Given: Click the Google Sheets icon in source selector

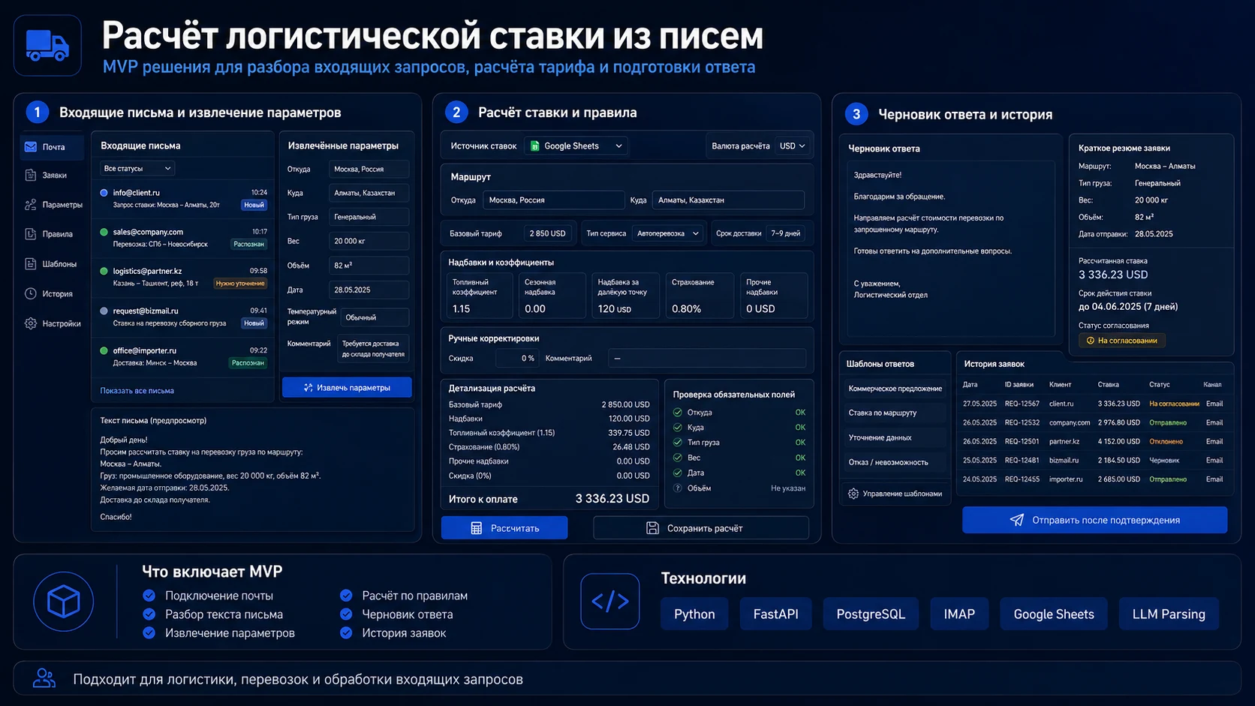Looking at the screenshot, I should coord(535,146).
